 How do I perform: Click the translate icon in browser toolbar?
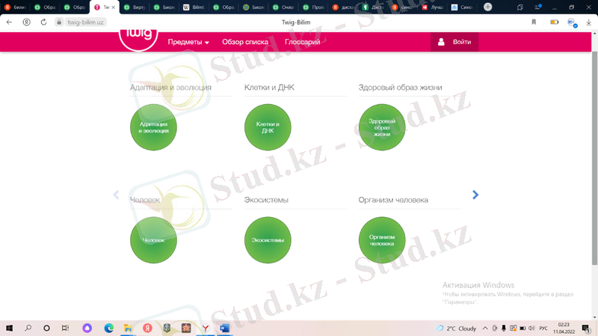[572, 23]
